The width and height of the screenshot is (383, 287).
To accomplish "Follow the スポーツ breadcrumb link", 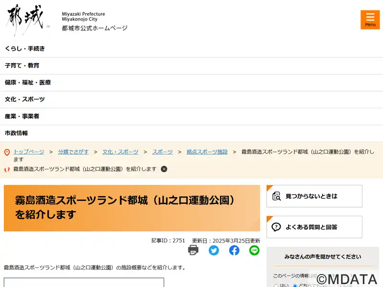I will tap(162, 152).
